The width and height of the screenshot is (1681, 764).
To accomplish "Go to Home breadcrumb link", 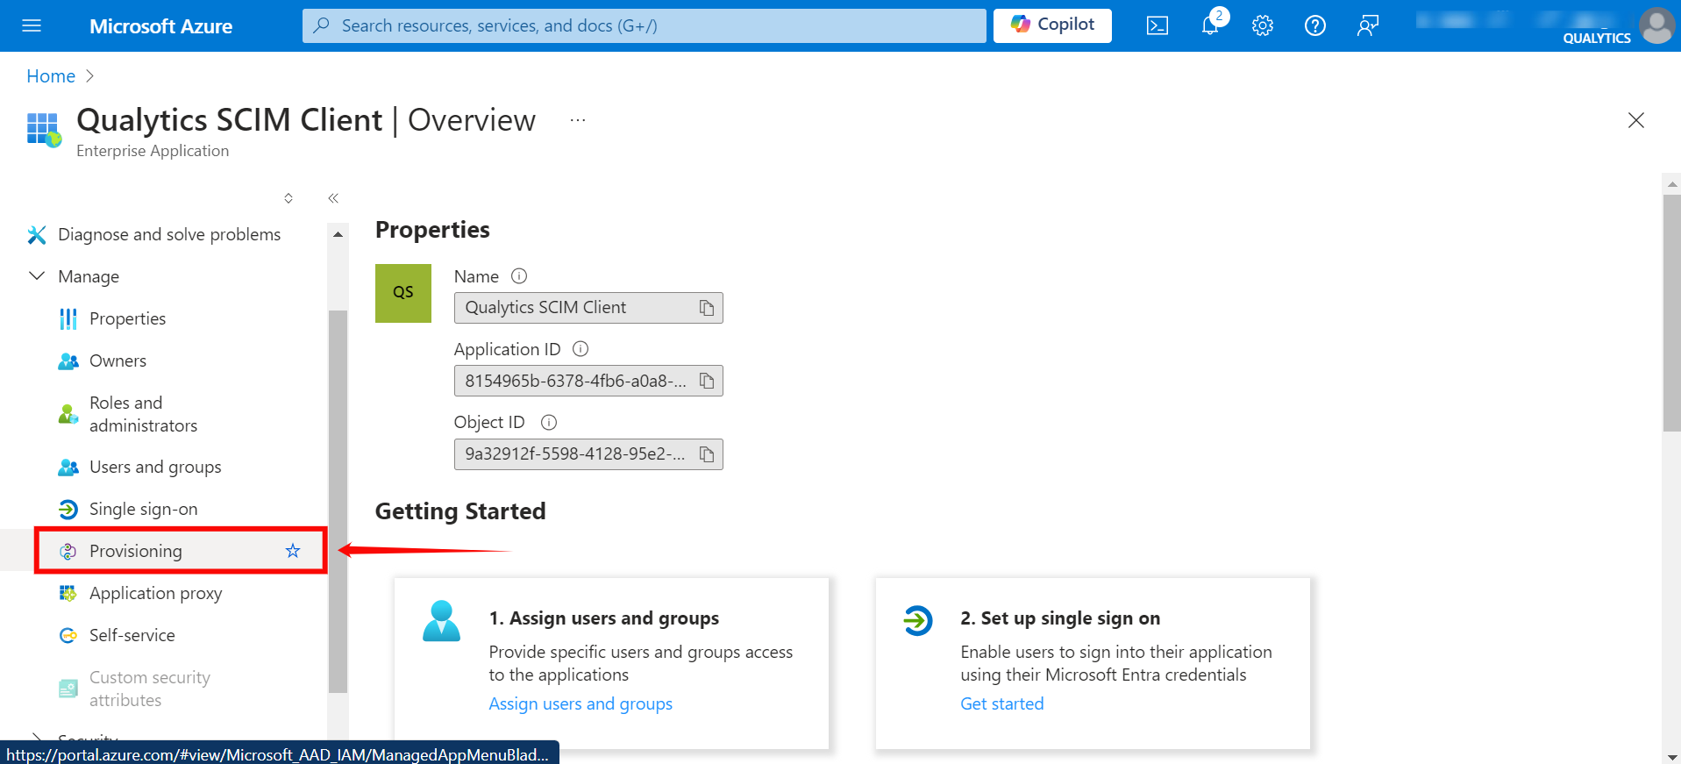I will click(51, 76).
